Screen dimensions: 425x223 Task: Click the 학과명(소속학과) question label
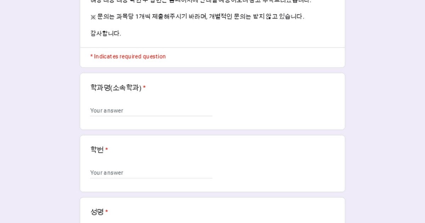(x=116, y=88)
